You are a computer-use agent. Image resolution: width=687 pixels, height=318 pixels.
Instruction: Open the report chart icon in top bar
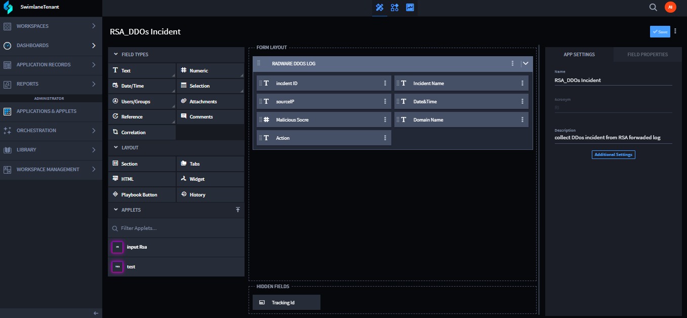[410, 7]
